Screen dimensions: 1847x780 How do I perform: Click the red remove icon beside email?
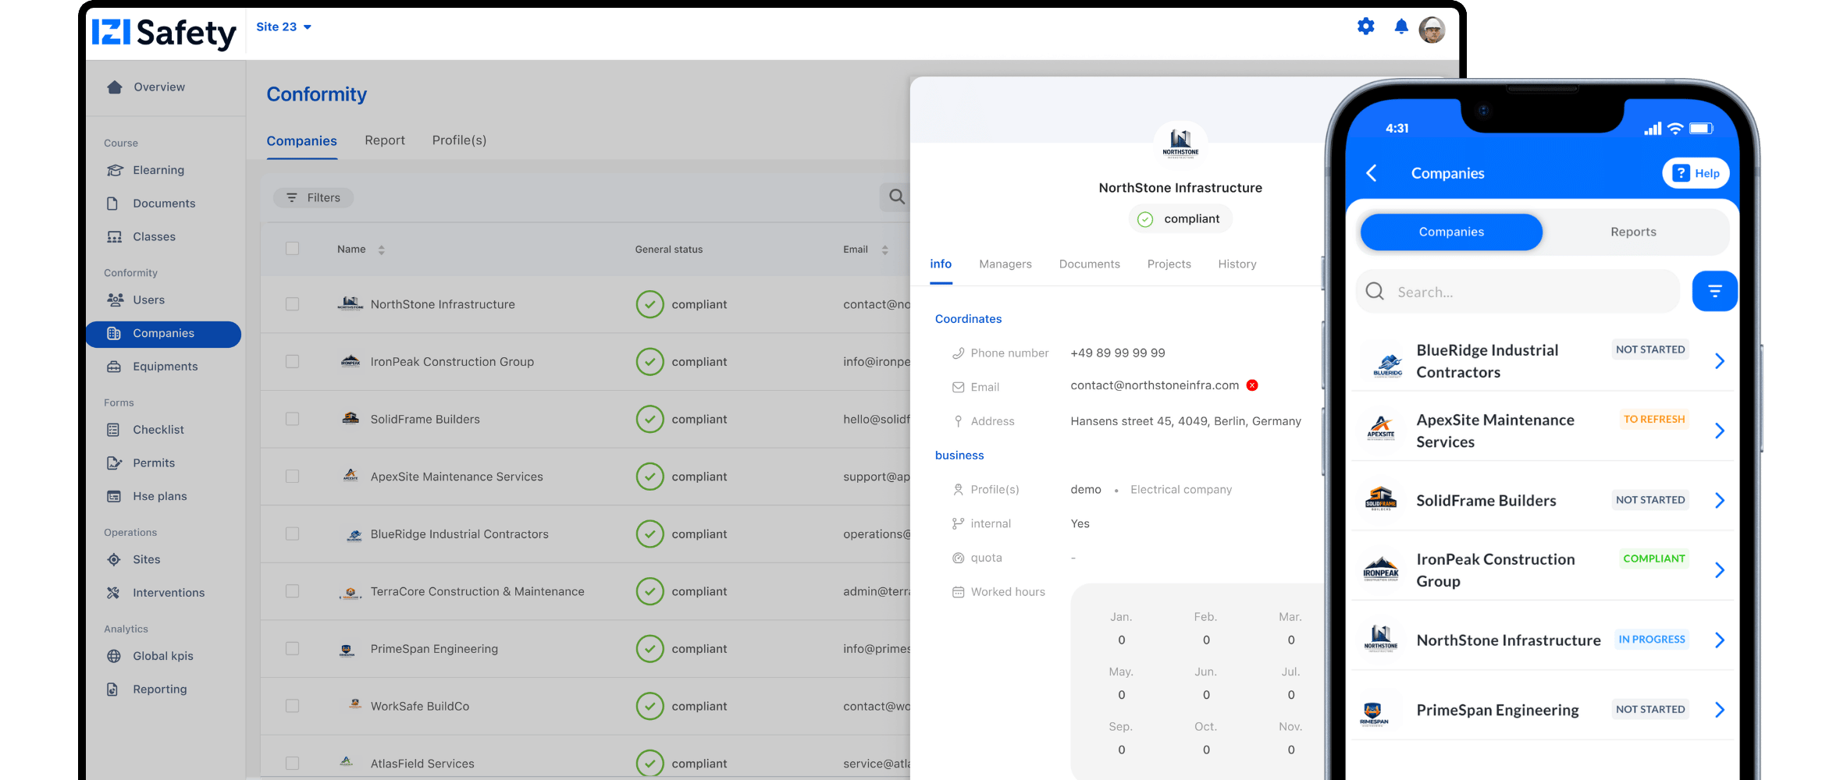tap(1252, 385)
